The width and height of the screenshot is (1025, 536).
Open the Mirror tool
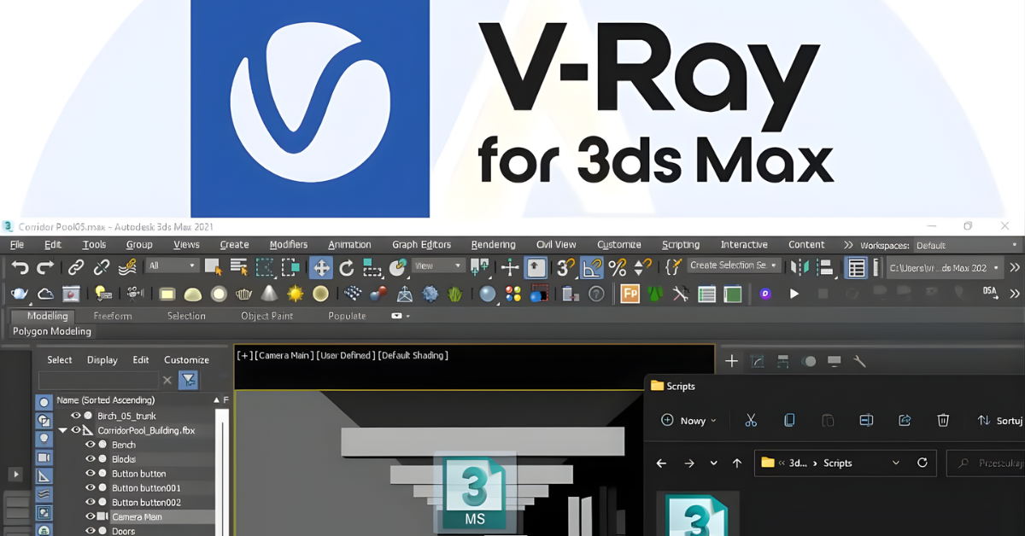800,268
